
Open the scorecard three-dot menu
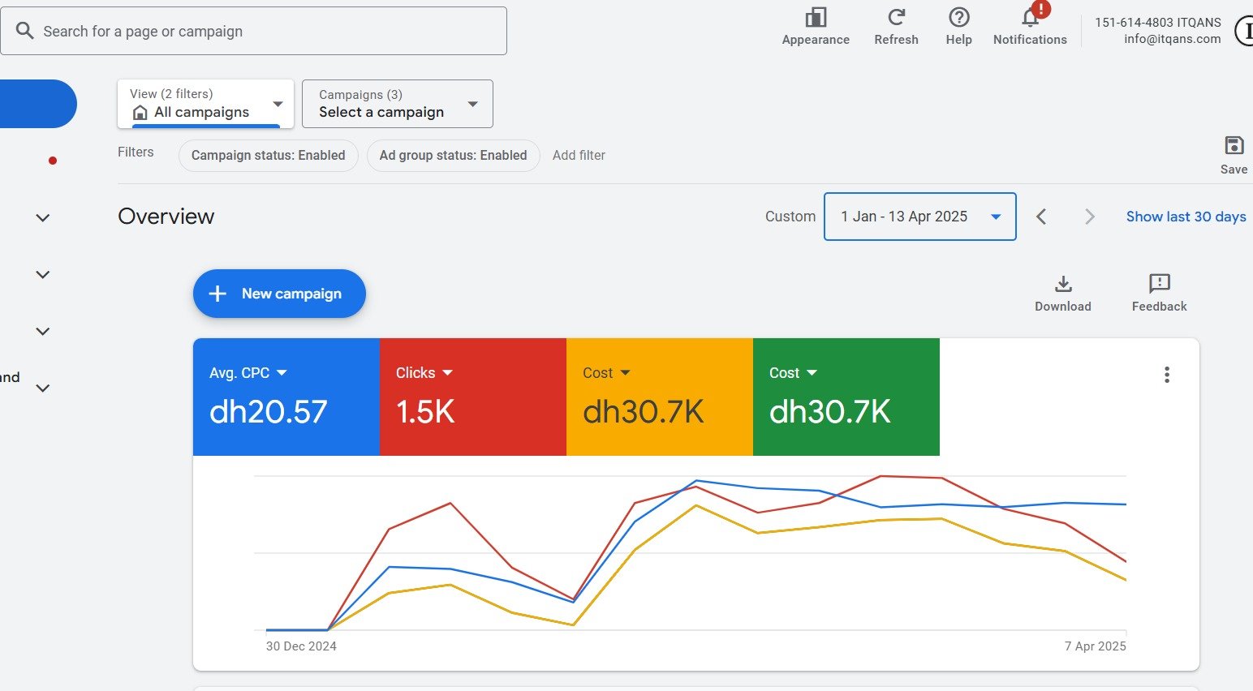[1167, 375]
